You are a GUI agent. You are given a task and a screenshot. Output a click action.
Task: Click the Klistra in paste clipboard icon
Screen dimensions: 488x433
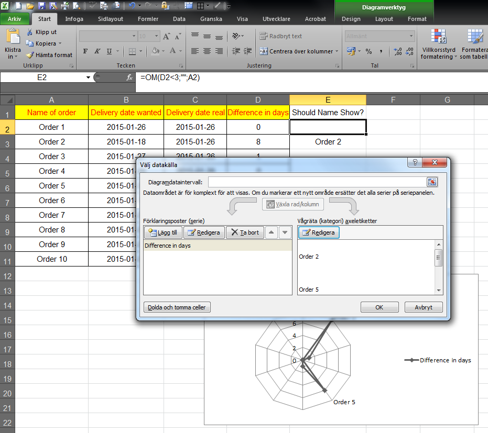[13, 37]
